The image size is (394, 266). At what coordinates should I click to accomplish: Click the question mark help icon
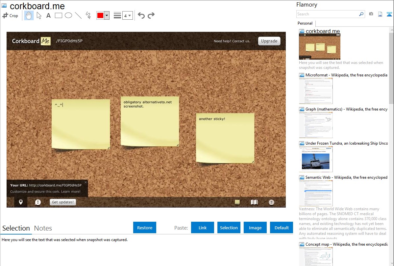271,202
